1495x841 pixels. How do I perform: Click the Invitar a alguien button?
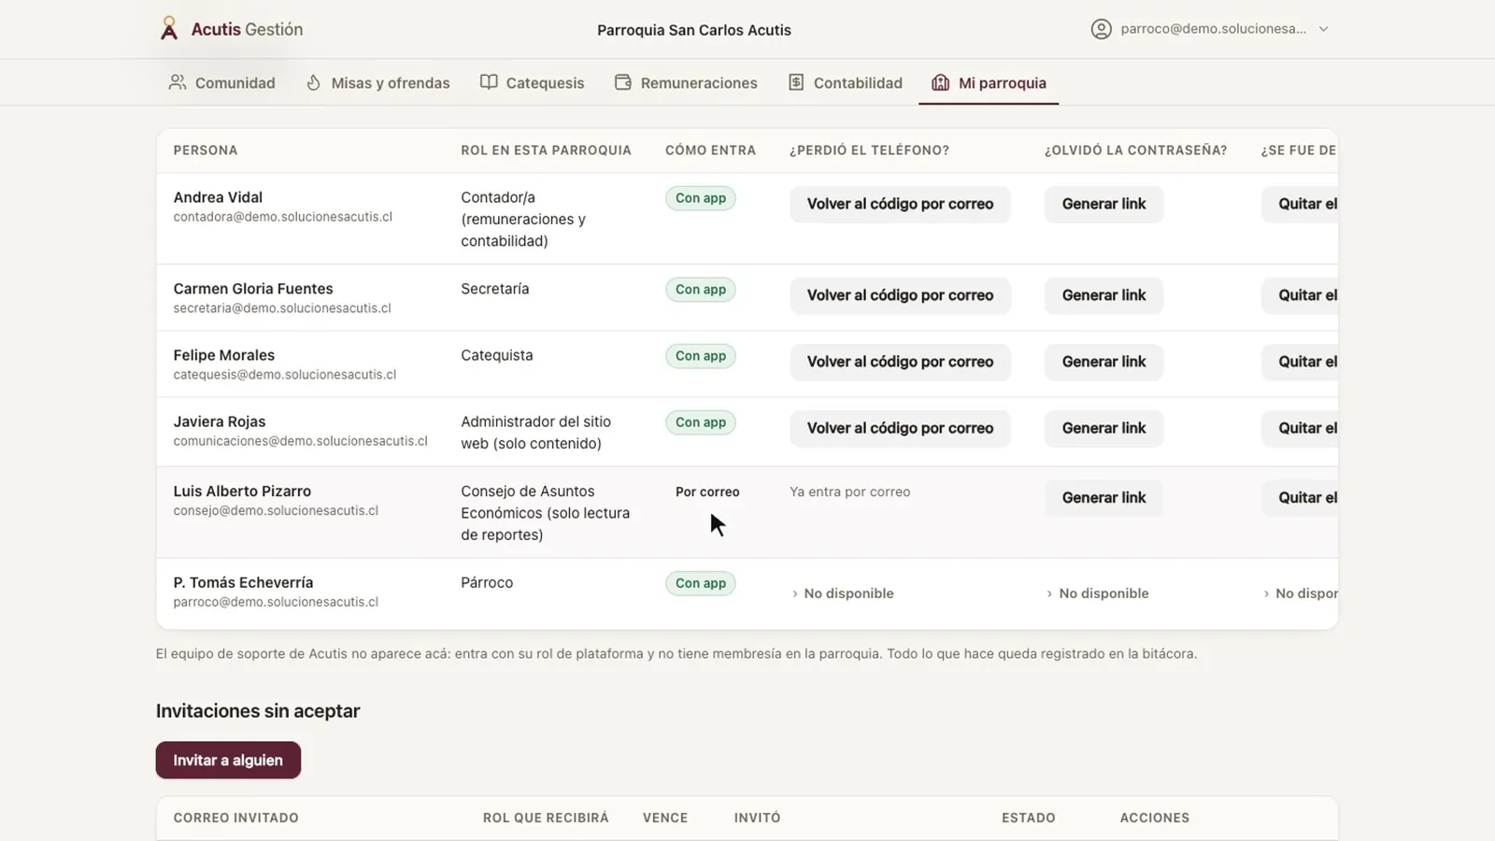point(228,760)
